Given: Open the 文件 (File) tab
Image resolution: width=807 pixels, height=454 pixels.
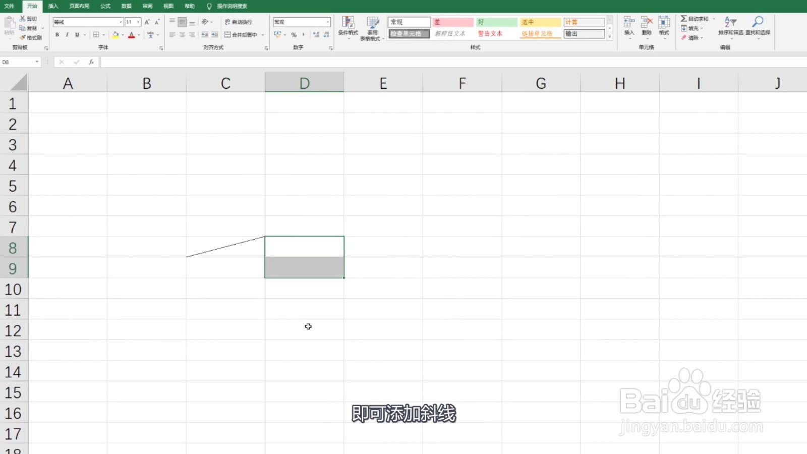Looking at the screenshot, I should pyautogui.click(x=9, y=6).
